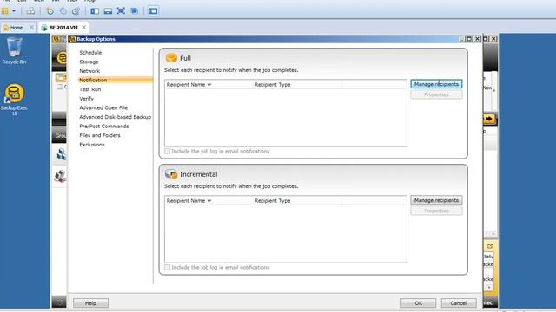Click Send Ctrl+Alt+Del toolbar icon

[31, 11]
